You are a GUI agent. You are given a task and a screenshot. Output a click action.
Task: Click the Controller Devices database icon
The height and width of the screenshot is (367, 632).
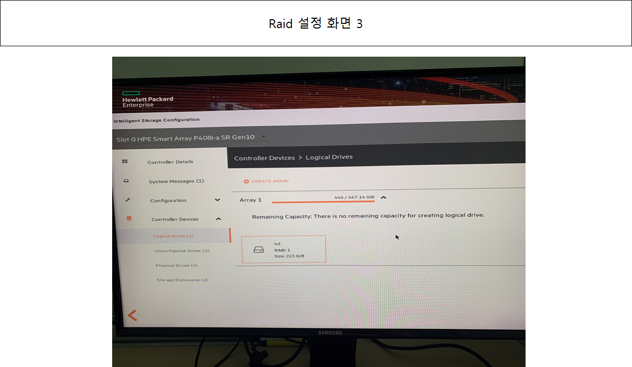pyautogui.click(x=129, y=218)
